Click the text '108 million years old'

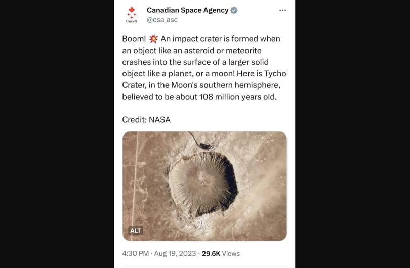click(x=237, y=97)
